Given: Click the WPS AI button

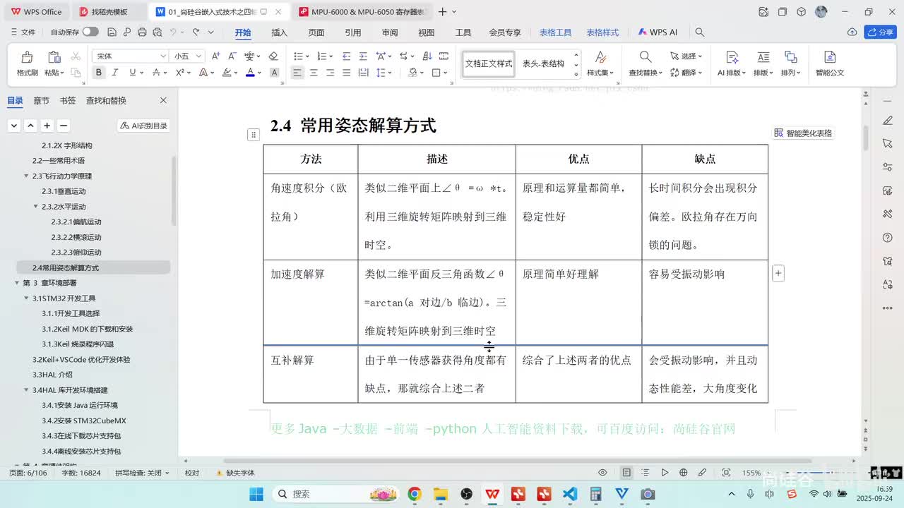Looking at the screenshot, I should (658, 32).
